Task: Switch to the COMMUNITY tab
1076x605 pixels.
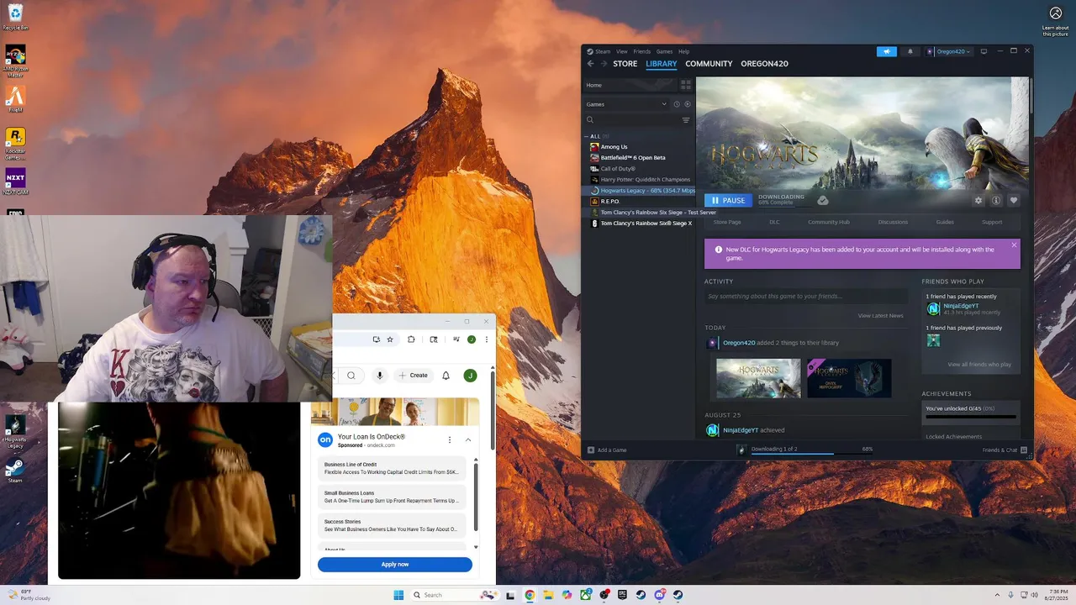Action: [709, 64]
